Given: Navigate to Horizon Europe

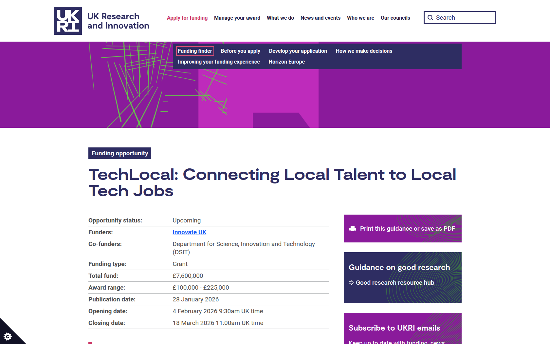Looking at the screenshot, I should pyautogui.click(x=286, y=62).
